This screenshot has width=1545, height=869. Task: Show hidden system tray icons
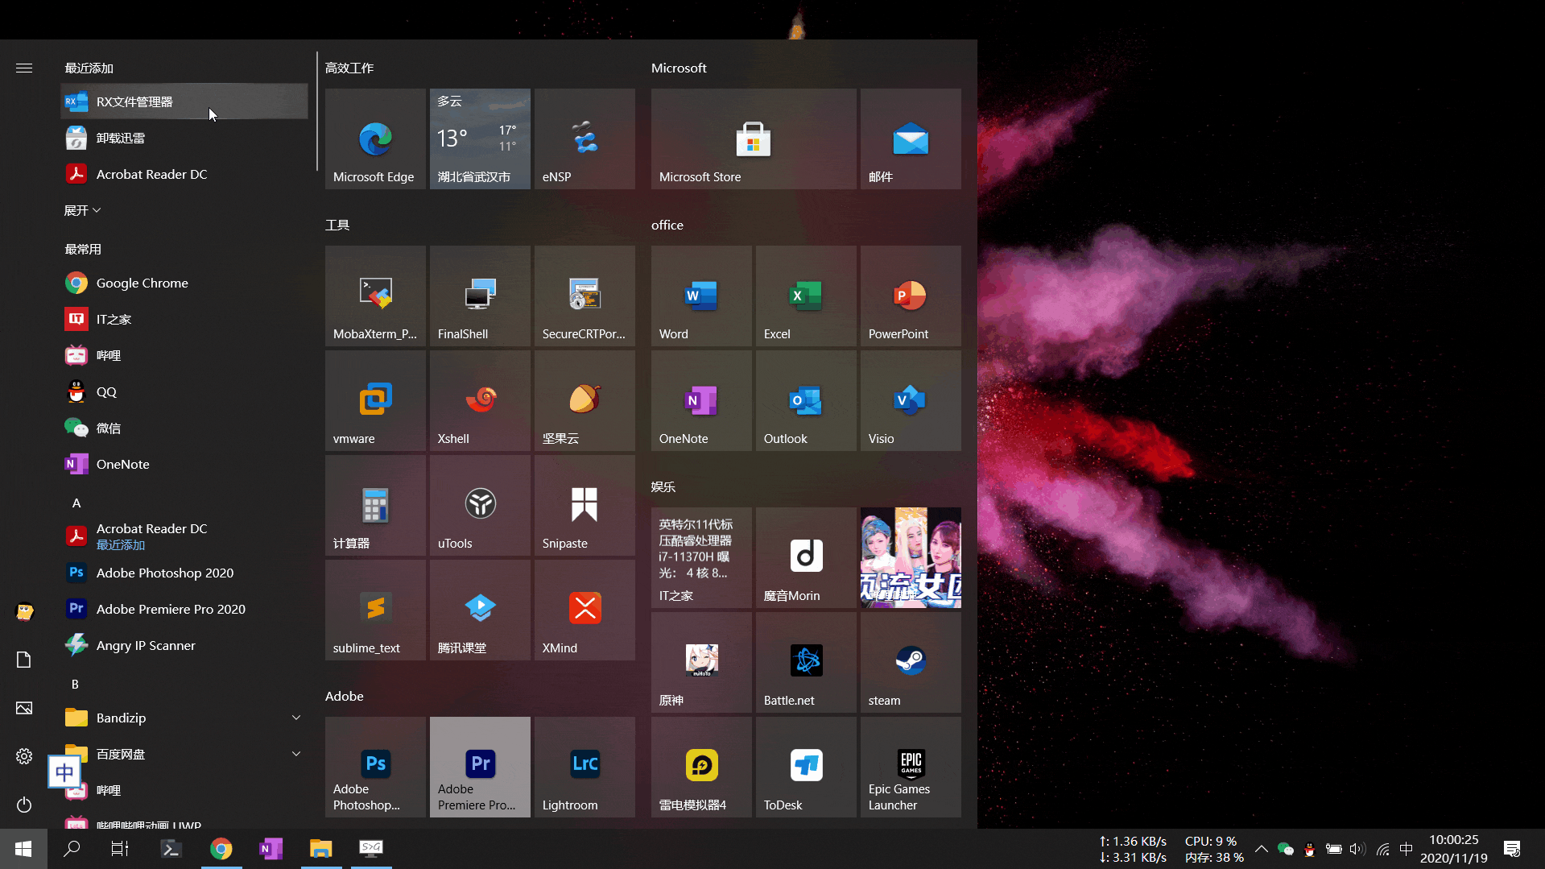pyautogui.click(x=1261, y=849)
